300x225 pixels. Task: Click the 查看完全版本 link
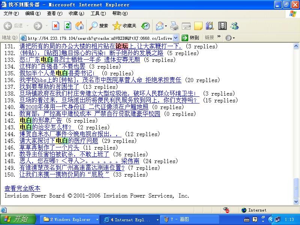pos(22,188)
